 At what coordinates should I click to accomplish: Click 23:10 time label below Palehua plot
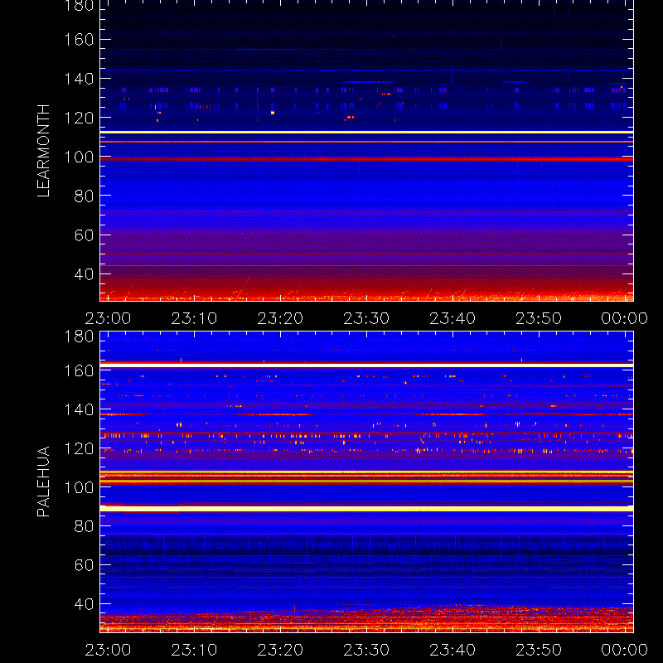coord(194,650)
